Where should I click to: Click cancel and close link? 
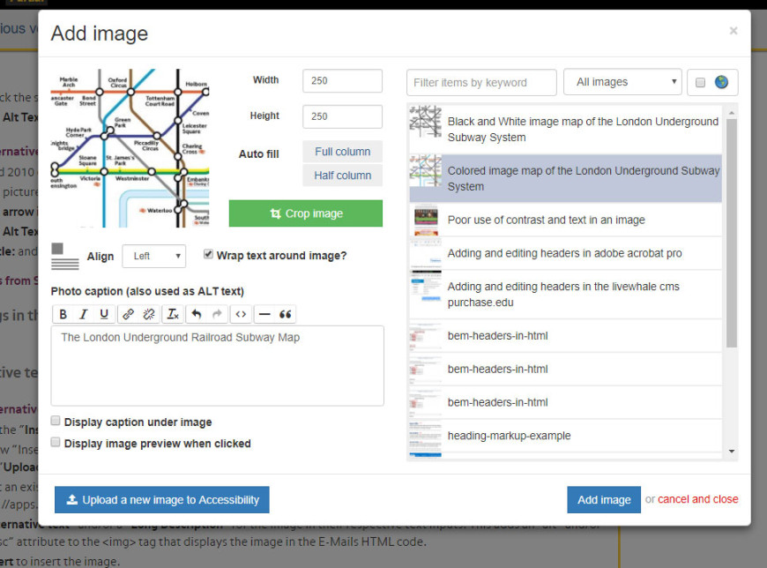tap(697, 499)
